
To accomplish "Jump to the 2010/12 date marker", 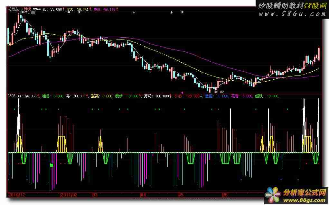I will (x=16, y=195).
